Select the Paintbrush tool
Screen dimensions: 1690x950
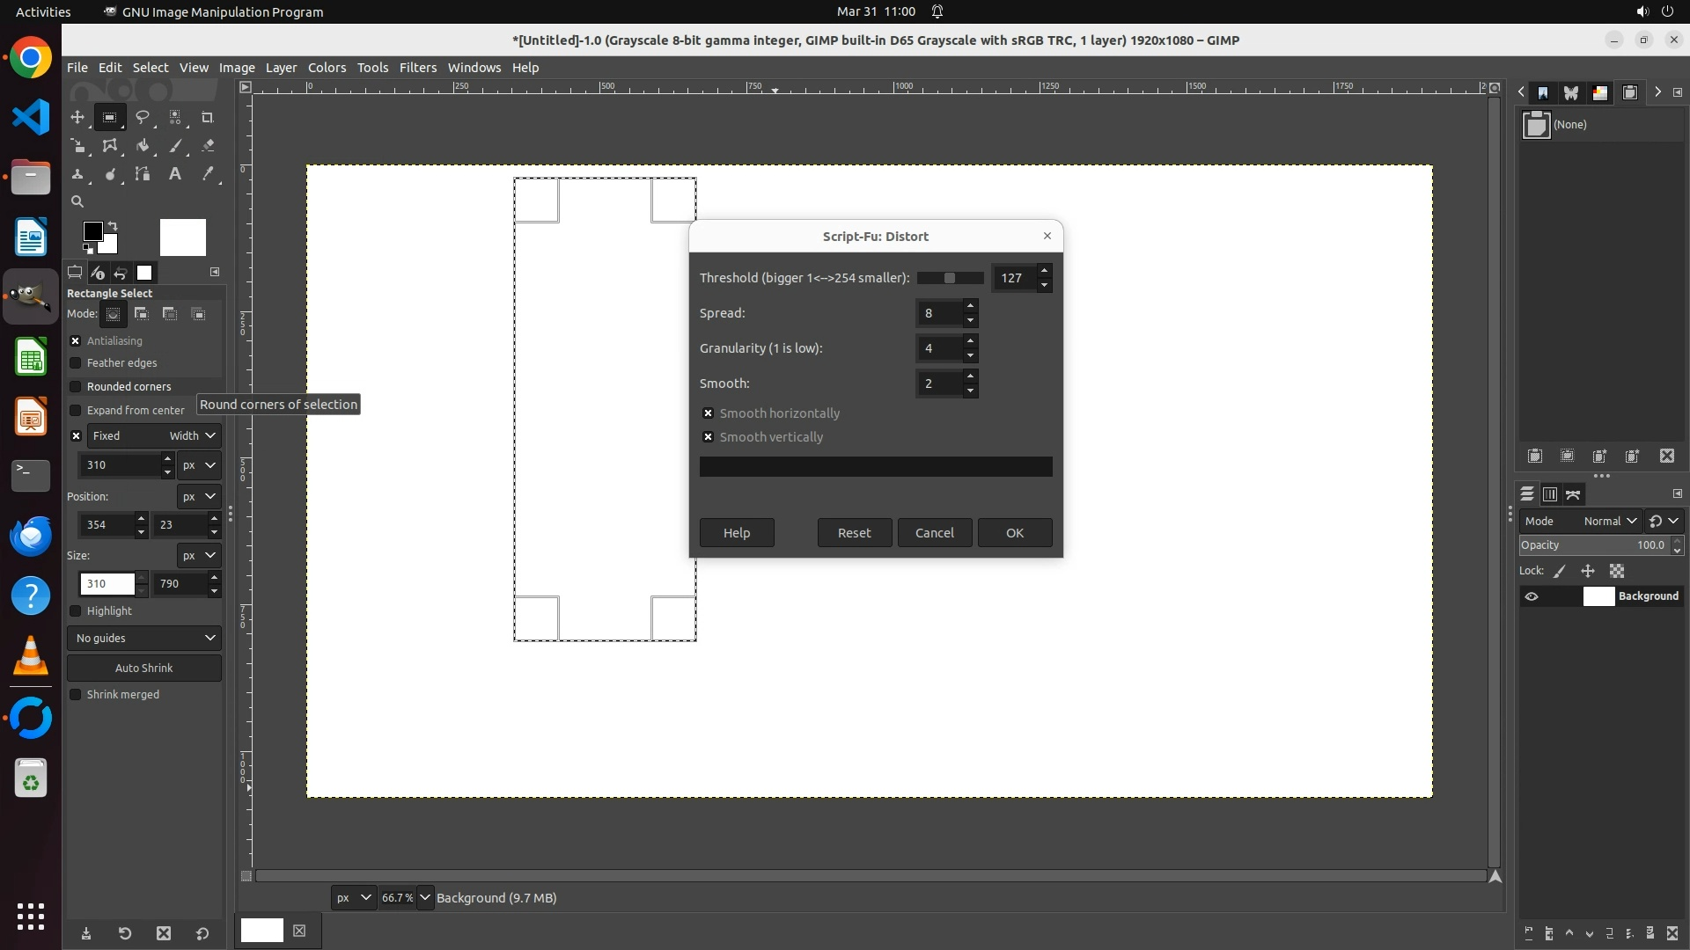[x=175, y=146]
